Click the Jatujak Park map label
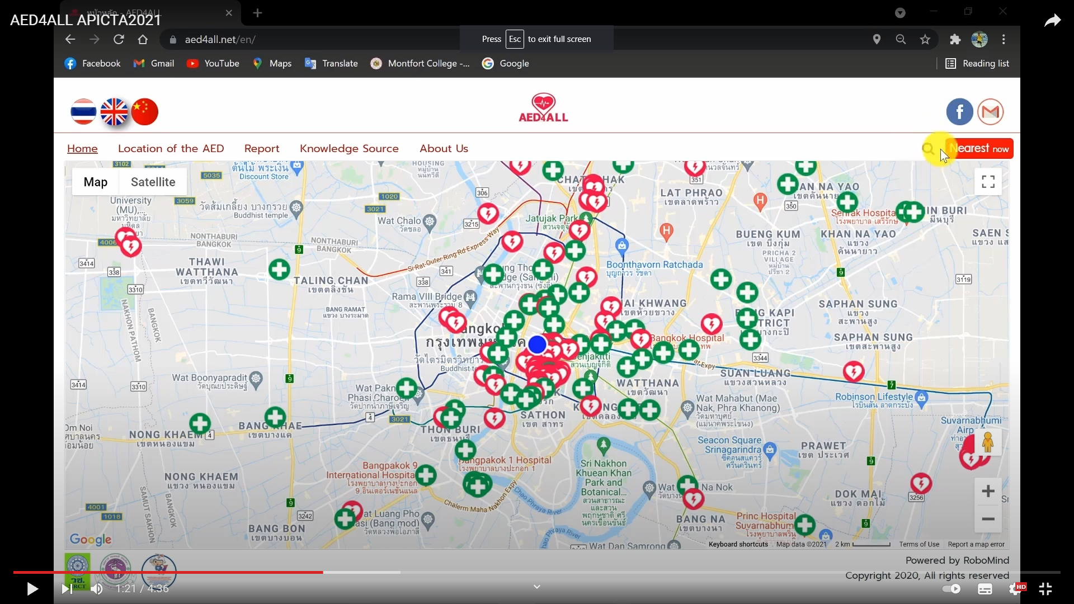This screenshot has height=604, width=1074. click(551, 218)
